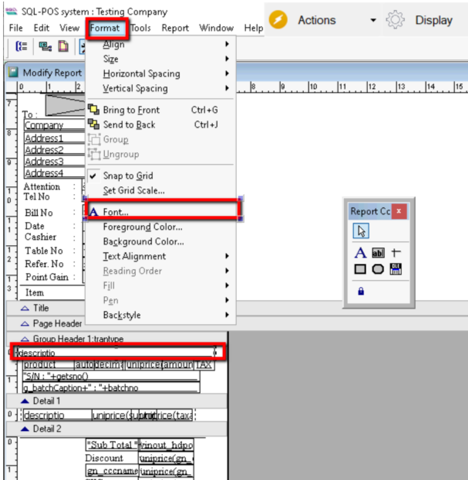The width and height of the screenshot is (468, 480).
Task: Select the Line drawing tool
Action: coord(396,253)
